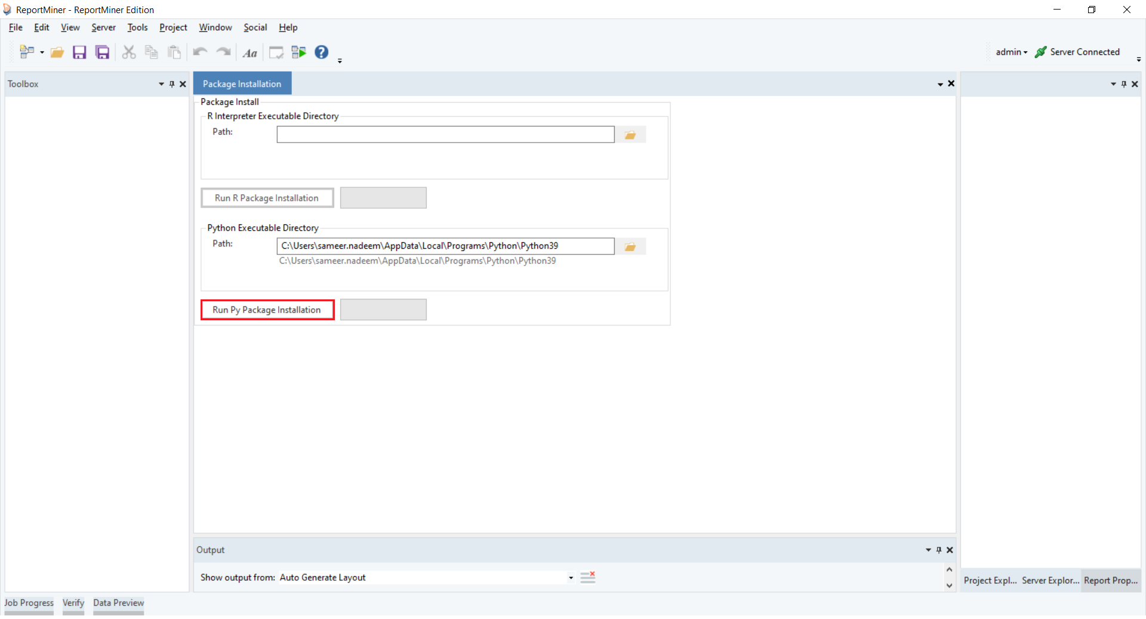Expand the new project icon dropdown arrow
This screenshot has width=1146, height=619.
pos(42,52)
